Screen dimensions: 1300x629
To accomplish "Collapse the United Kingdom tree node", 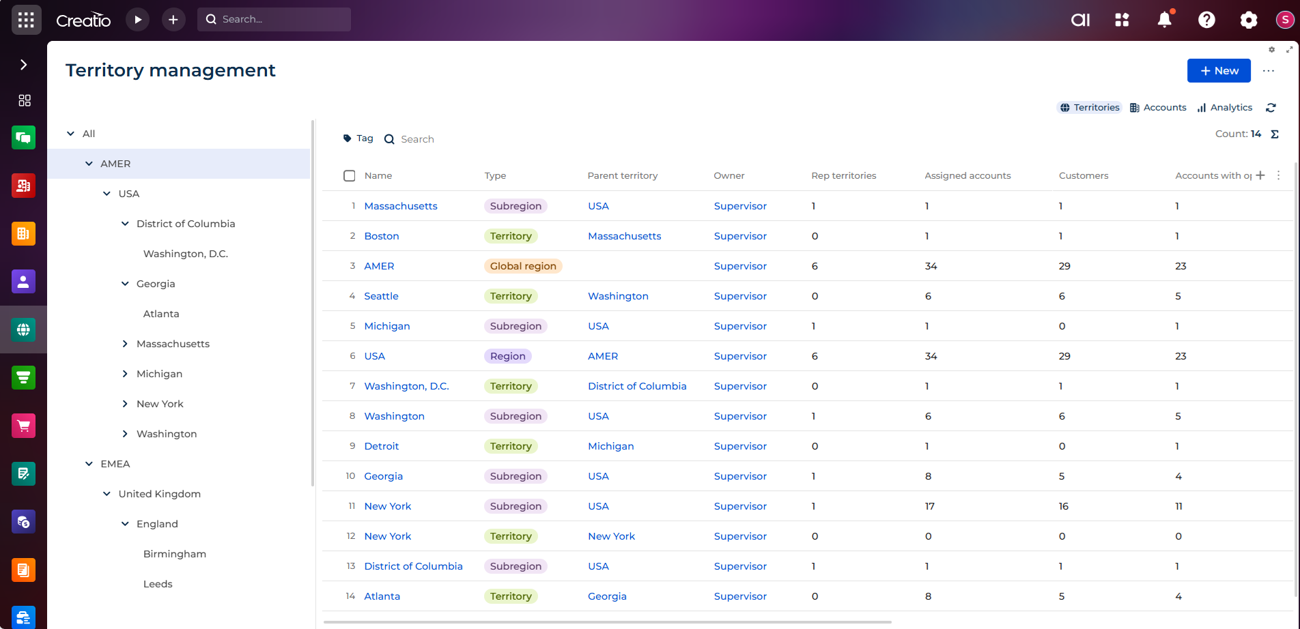I will 107,494.
